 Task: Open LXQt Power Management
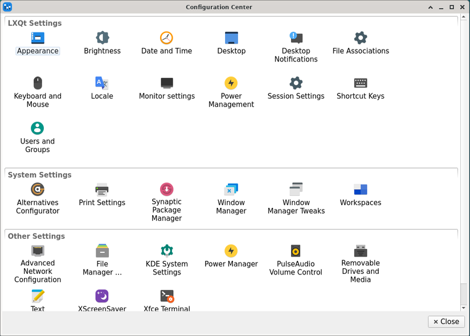pos(231,84)
